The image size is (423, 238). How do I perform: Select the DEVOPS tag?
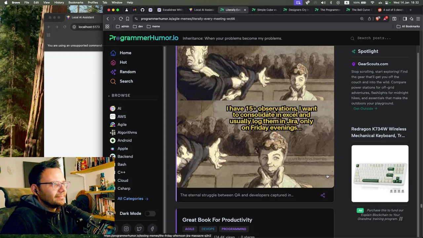pos(208,229)
